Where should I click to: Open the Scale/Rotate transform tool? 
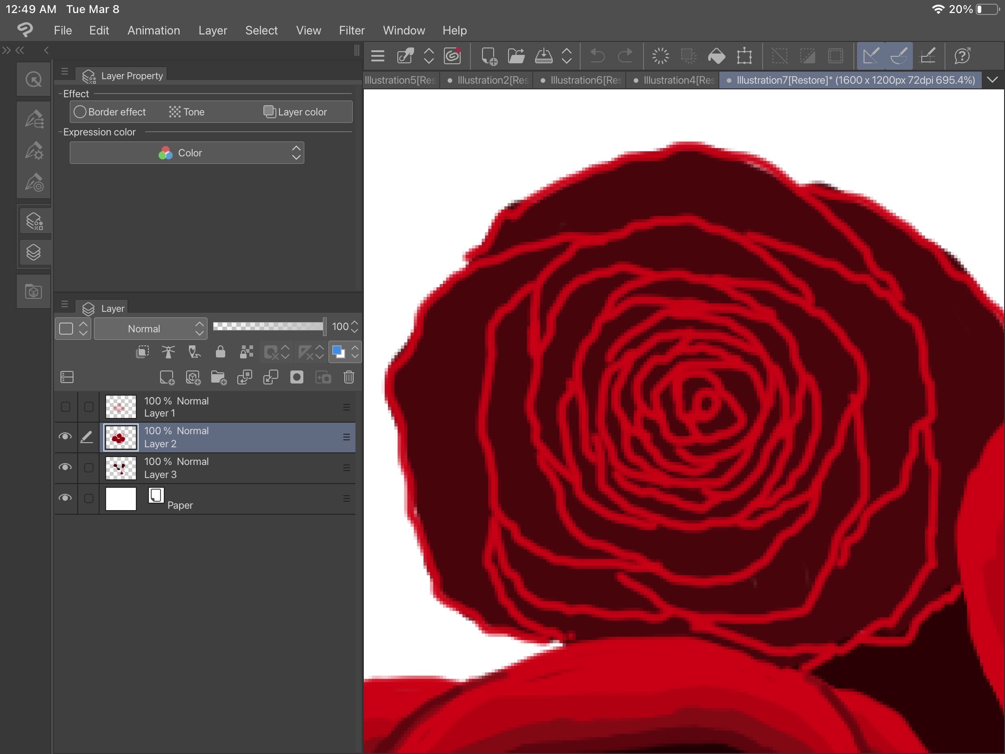coord(744,56)
